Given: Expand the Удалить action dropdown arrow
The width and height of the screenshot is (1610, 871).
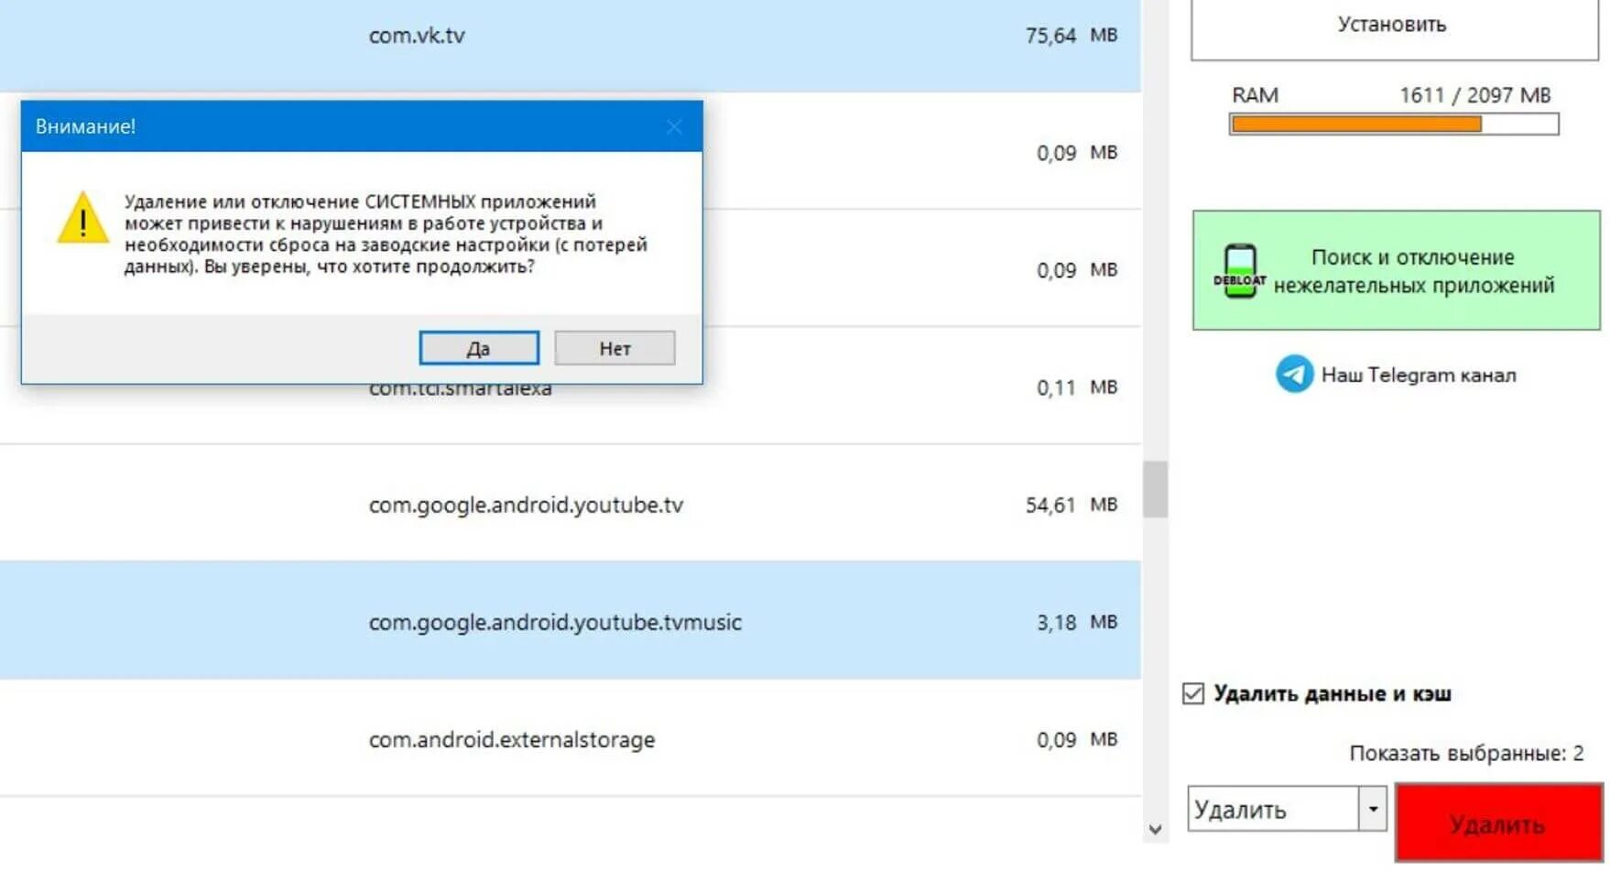Looking at the screenshot, I should [x=1373, y=809].
